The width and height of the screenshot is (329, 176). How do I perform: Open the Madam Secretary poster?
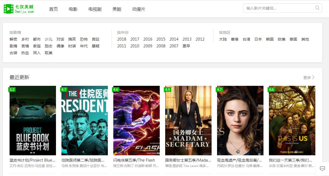188,120
